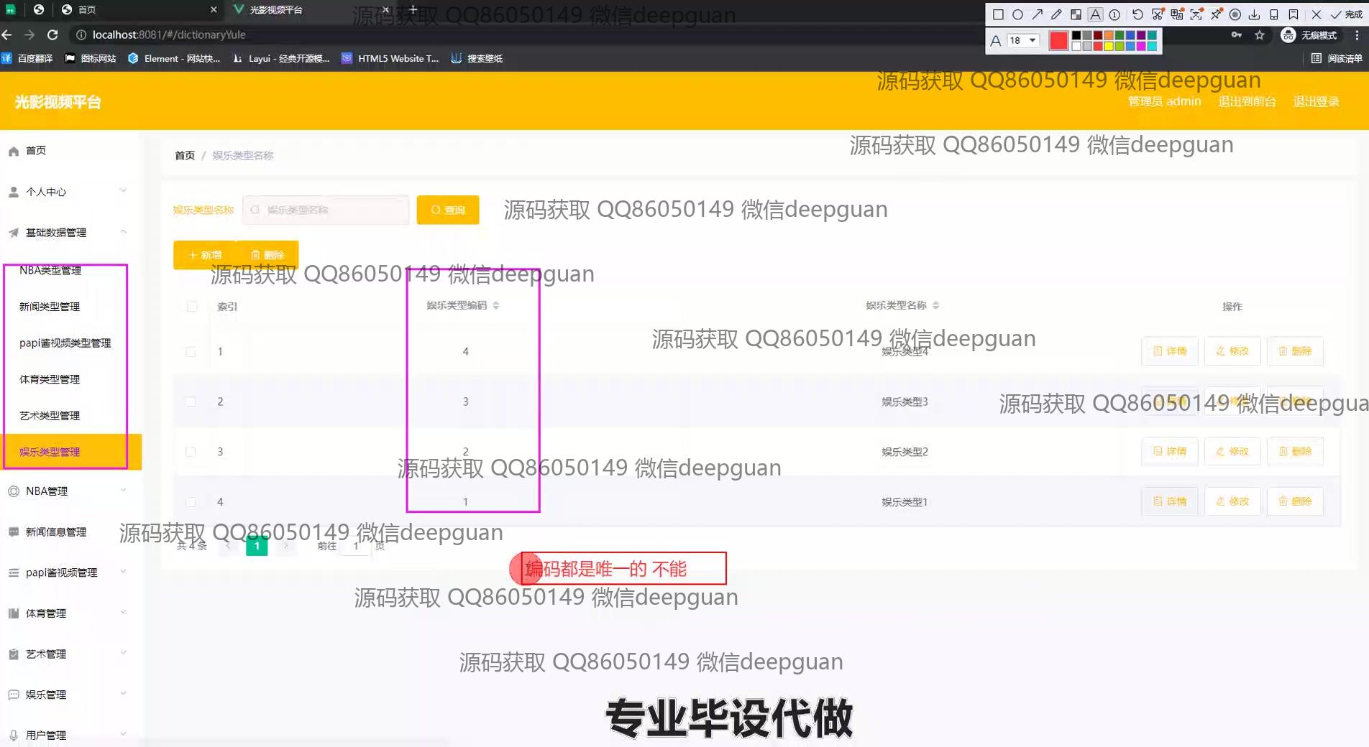Open 艺术类型管理 submenu item

tap(50, 416)
